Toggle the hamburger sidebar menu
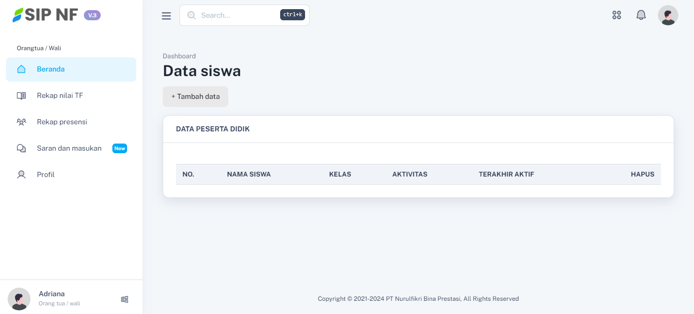 (x=166, y=16)
